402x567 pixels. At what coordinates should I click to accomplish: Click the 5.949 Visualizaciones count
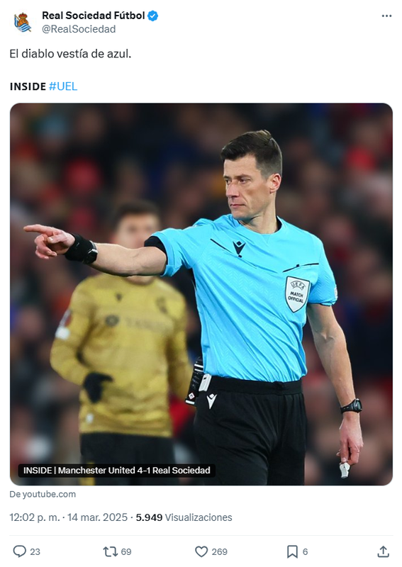click(x=184, y=517)
